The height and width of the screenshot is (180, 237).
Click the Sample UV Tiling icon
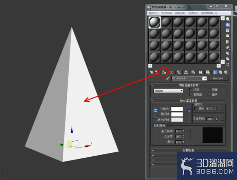pyautogui.click(x=228, y=36)
